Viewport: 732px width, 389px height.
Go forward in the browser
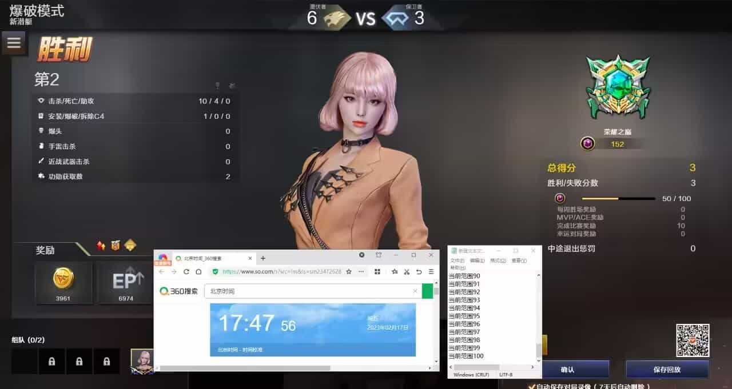tap(174, 272)
